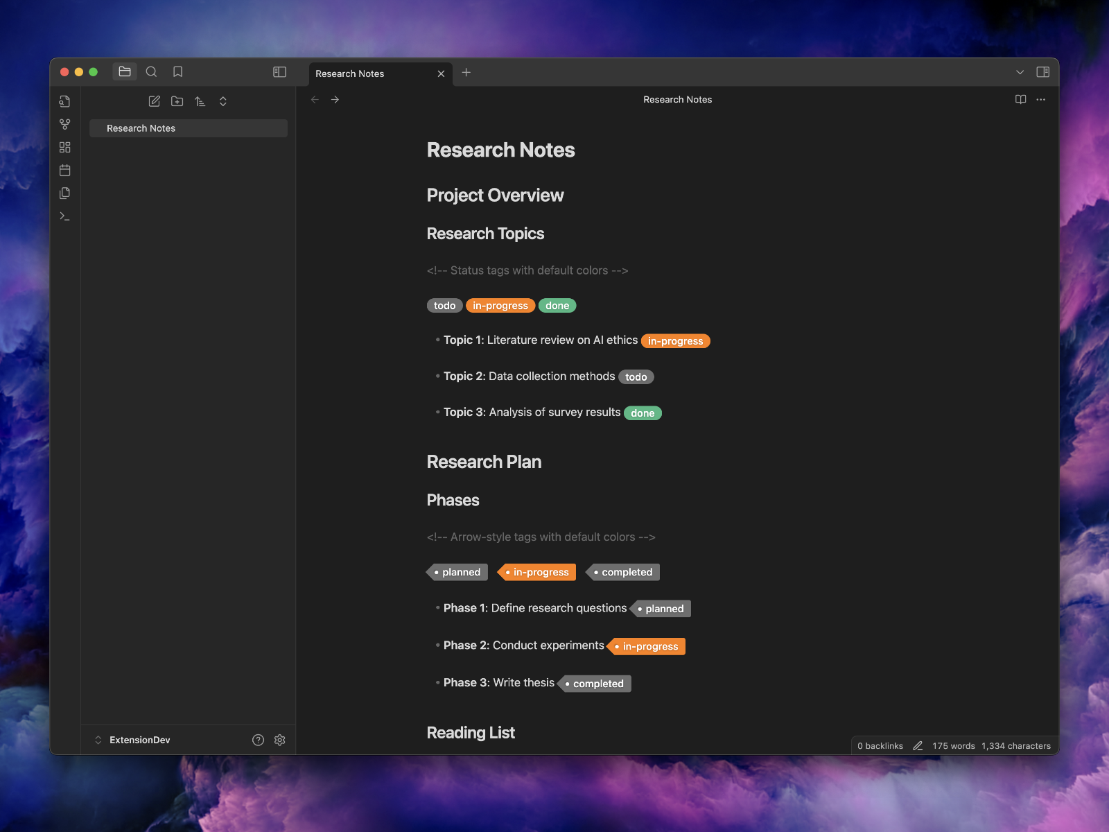This screenshot has height=832, width=1109.
Task: Open the tab list dropdown chevron
Action: [x=1020, y=72]
